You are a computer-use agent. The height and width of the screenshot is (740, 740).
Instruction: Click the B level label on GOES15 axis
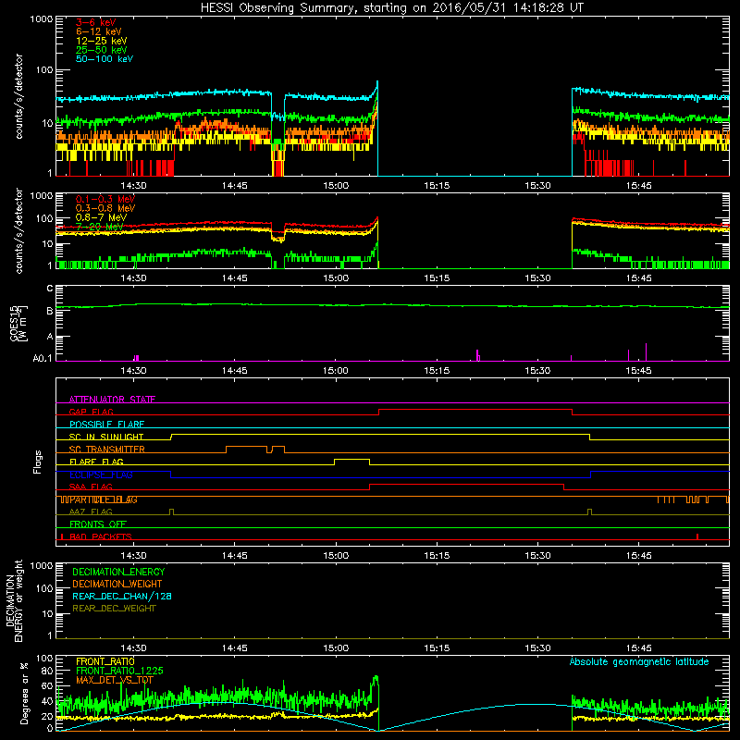(50, 311)
